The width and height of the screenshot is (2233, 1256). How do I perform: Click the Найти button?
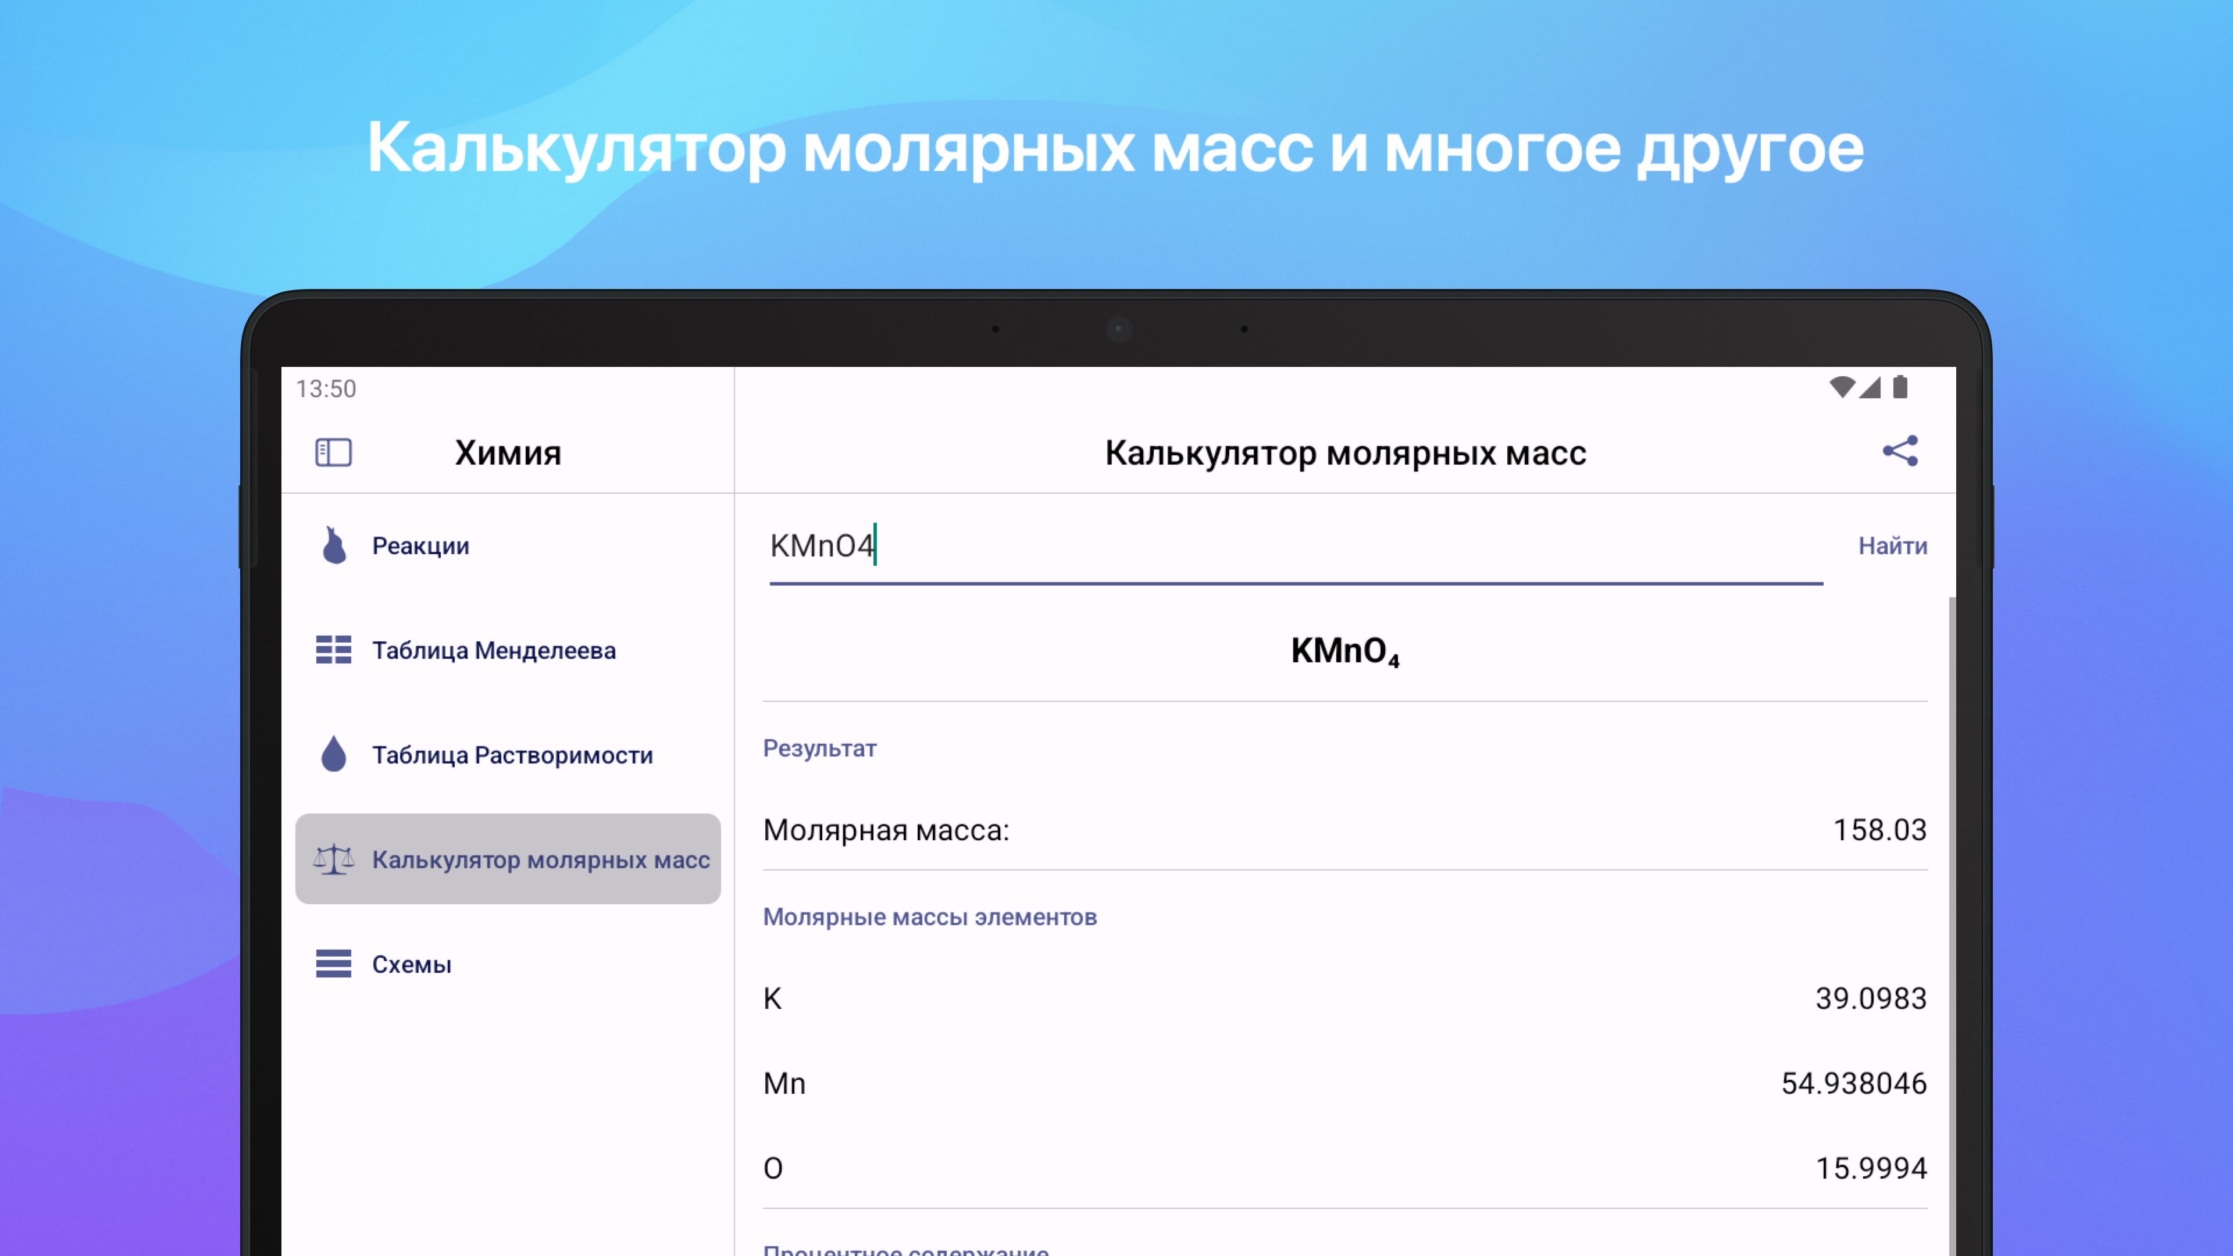(x=1892, y=545)
